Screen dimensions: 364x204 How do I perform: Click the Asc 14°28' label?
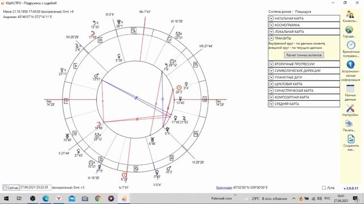tap(51, 103)
